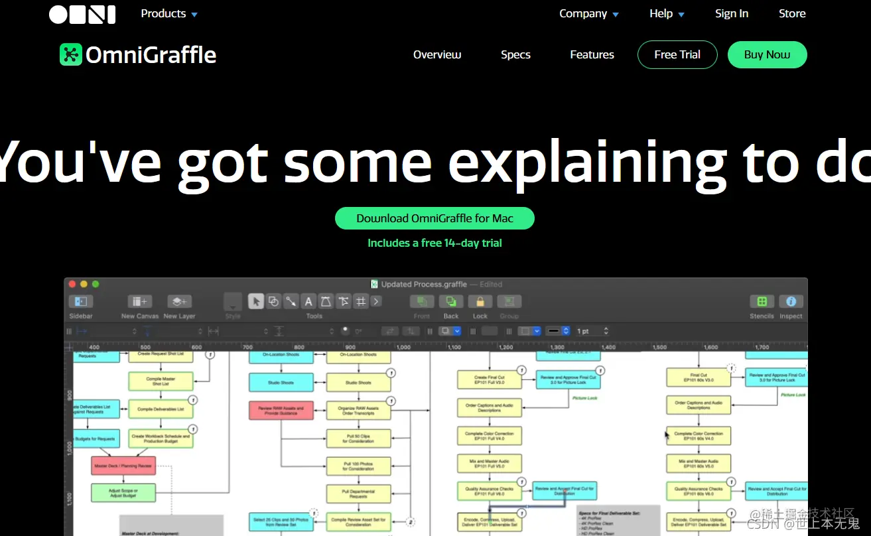Image resolution: width=871 pixels, height=536 pixels.
Task: Open the Stencils browser
Action: click(762, 301)
